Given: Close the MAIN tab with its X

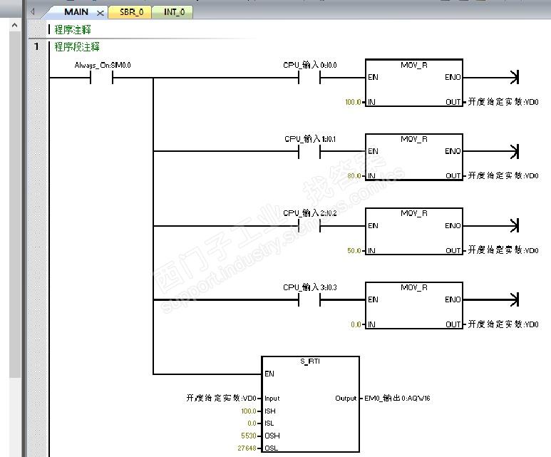Looking at the screenshot, I should [x=101, y=13].
